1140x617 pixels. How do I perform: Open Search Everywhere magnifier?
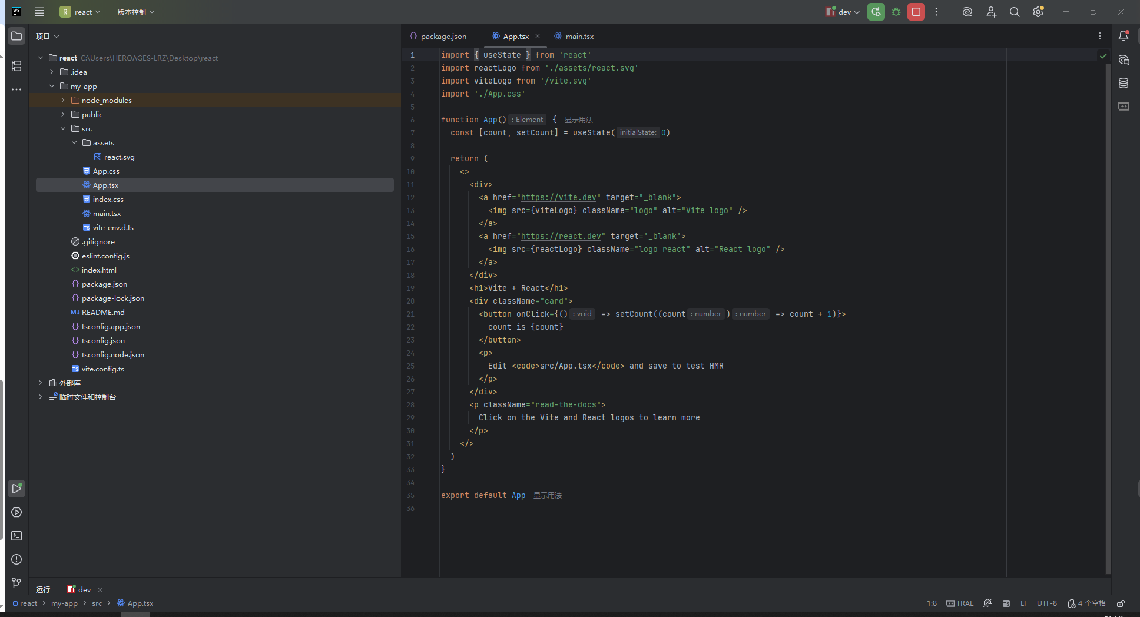[1014, 12]
